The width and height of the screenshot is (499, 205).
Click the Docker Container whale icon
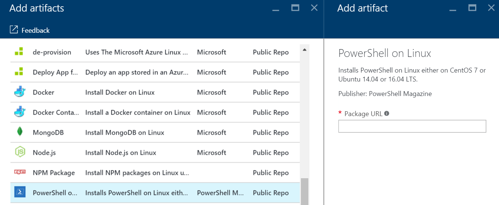tap(19, 112)
